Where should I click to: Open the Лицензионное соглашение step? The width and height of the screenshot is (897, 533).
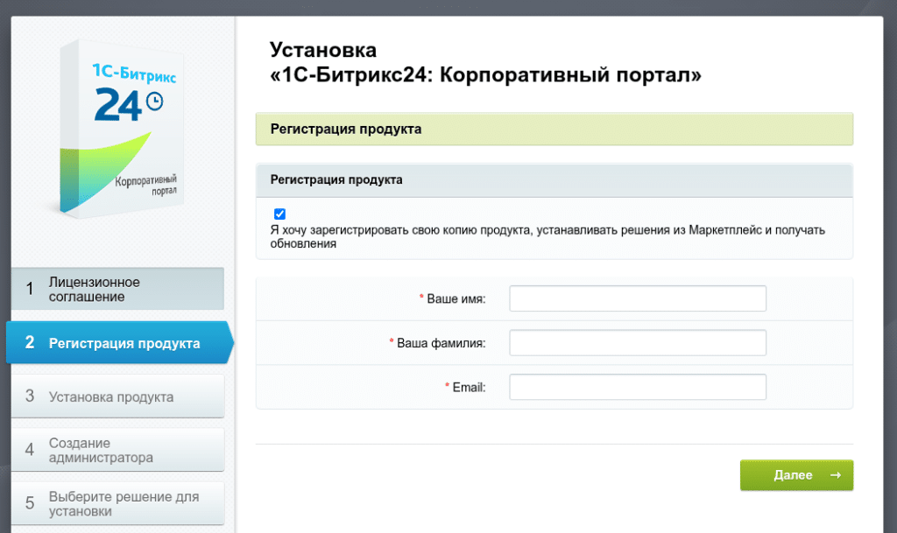click(105, 289)
